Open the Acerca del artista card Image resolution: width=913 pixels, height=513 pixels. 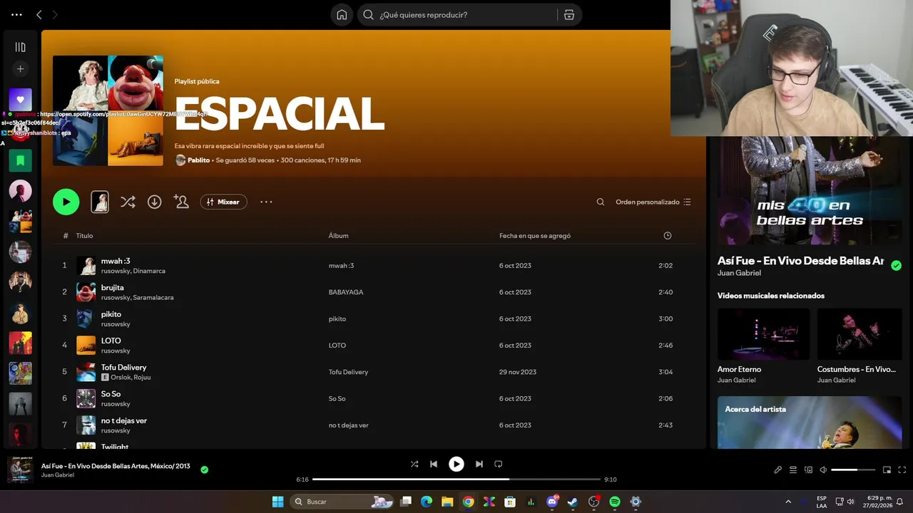[810, 423]
